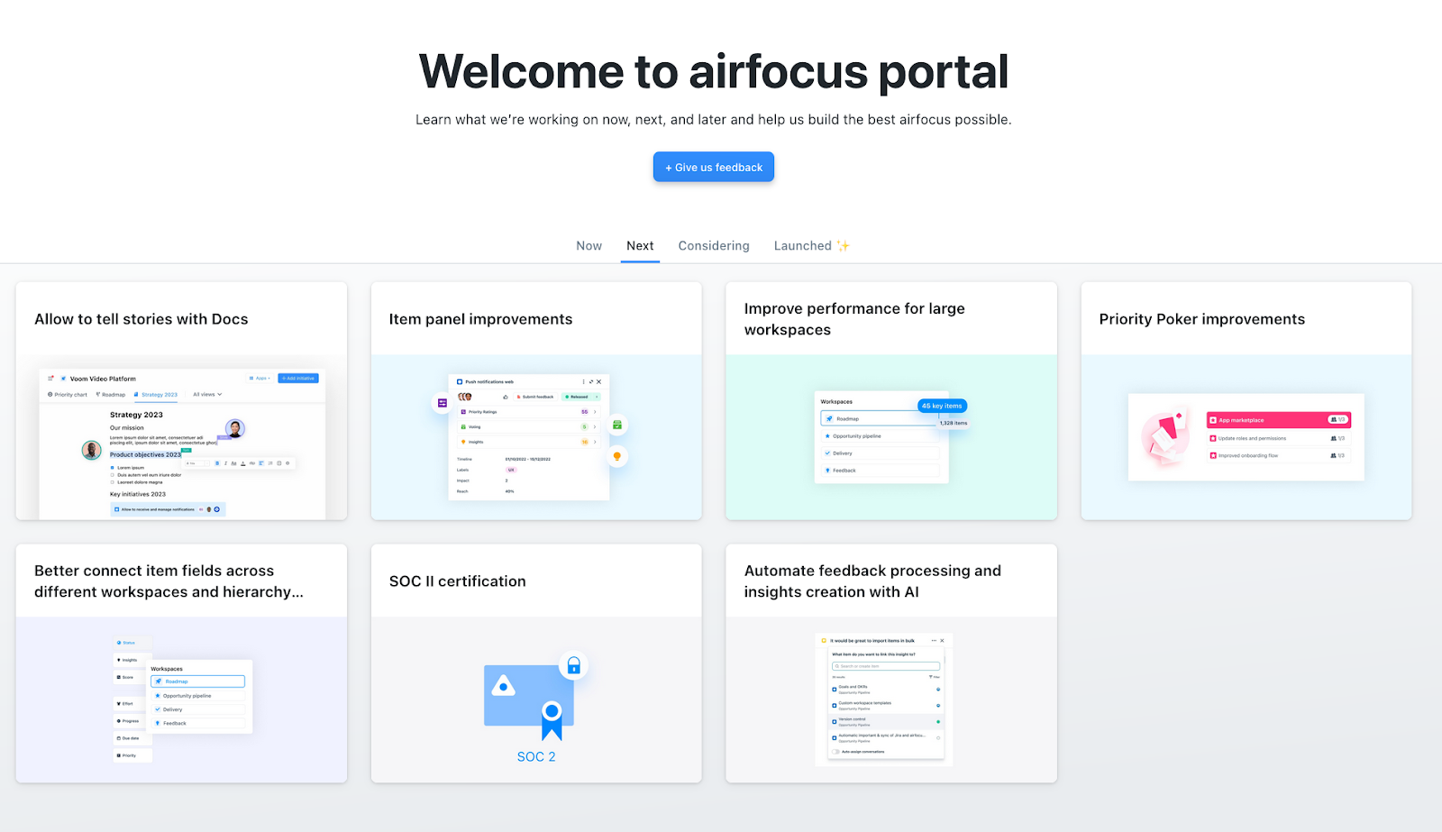This screenshot has width=1442, height=832.
Task: Click the thumbs-up icon in Push notifications web panel
Action: tap(506, 398)
